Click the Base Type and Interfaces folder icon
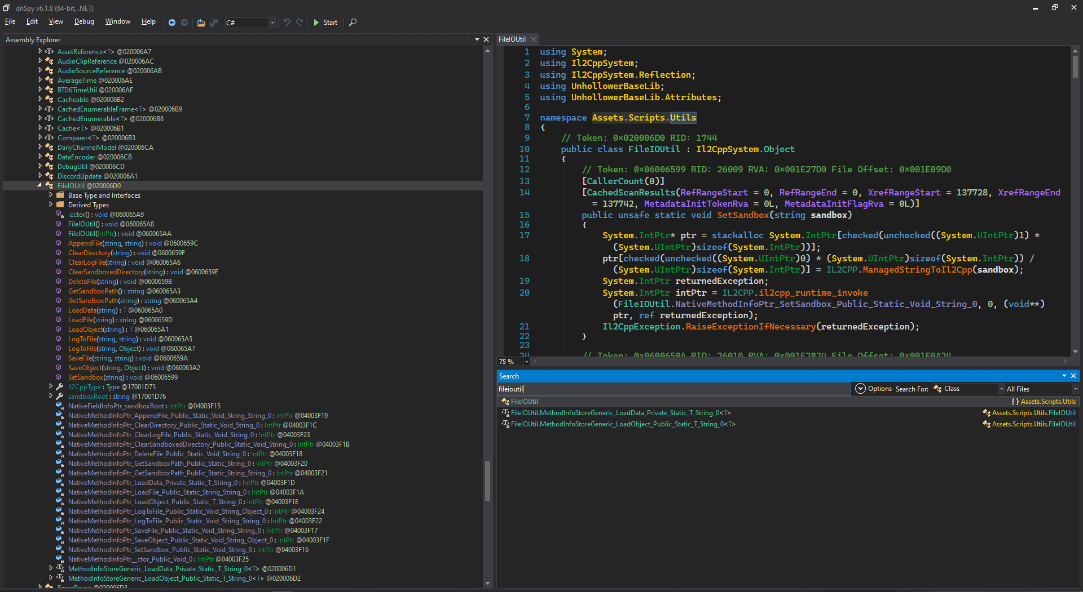1083x592 pixels. 60,195
